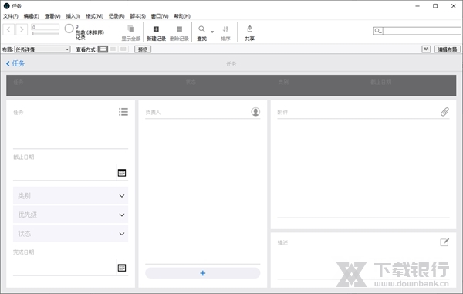The width and height of the screenshot is (463, 294).
Task: Click the 任务 text field in left card
Action: pos(70,132)
